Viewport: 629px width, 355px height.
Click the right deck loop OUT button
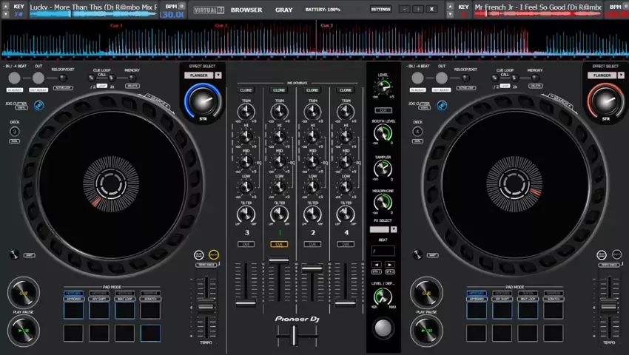click(x=442, y=78)
